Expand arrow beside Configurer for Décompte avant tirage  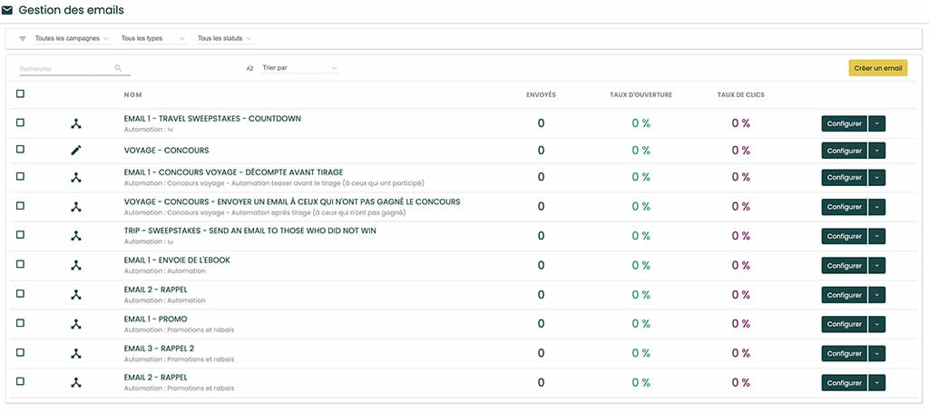[x=877, y=177]
